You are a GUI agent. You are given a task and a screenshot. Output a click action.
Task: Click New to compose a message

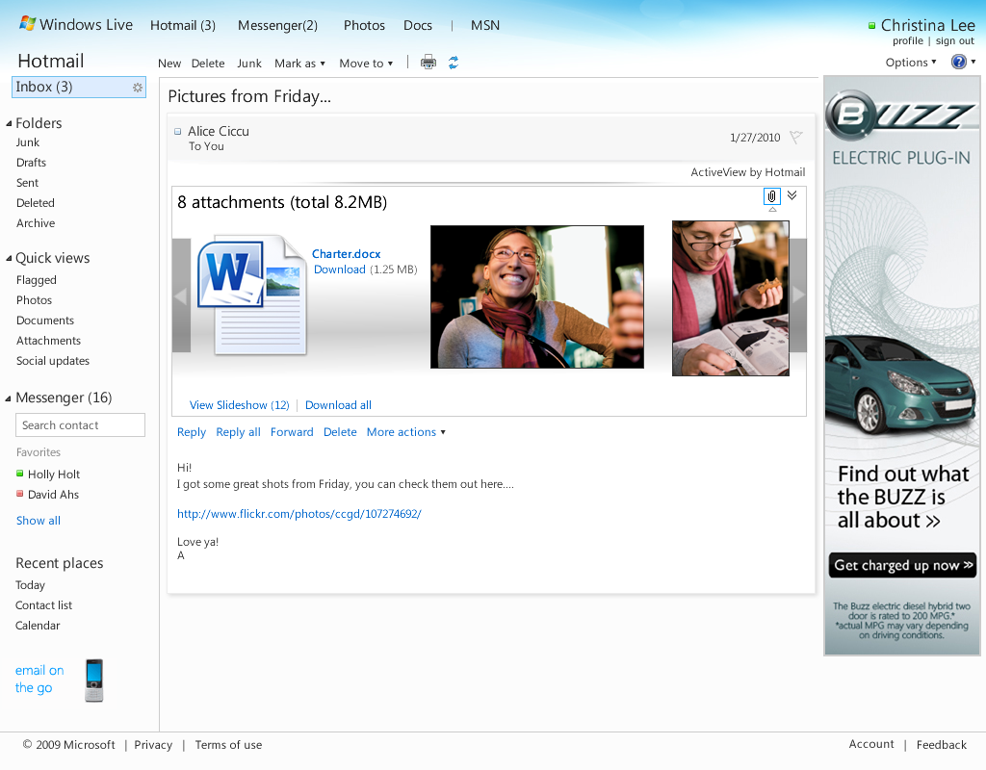pos(169,64)
